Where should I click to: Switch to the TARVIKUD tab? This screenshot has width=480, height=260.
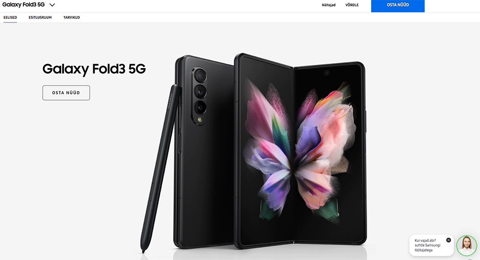coord(72,17)
